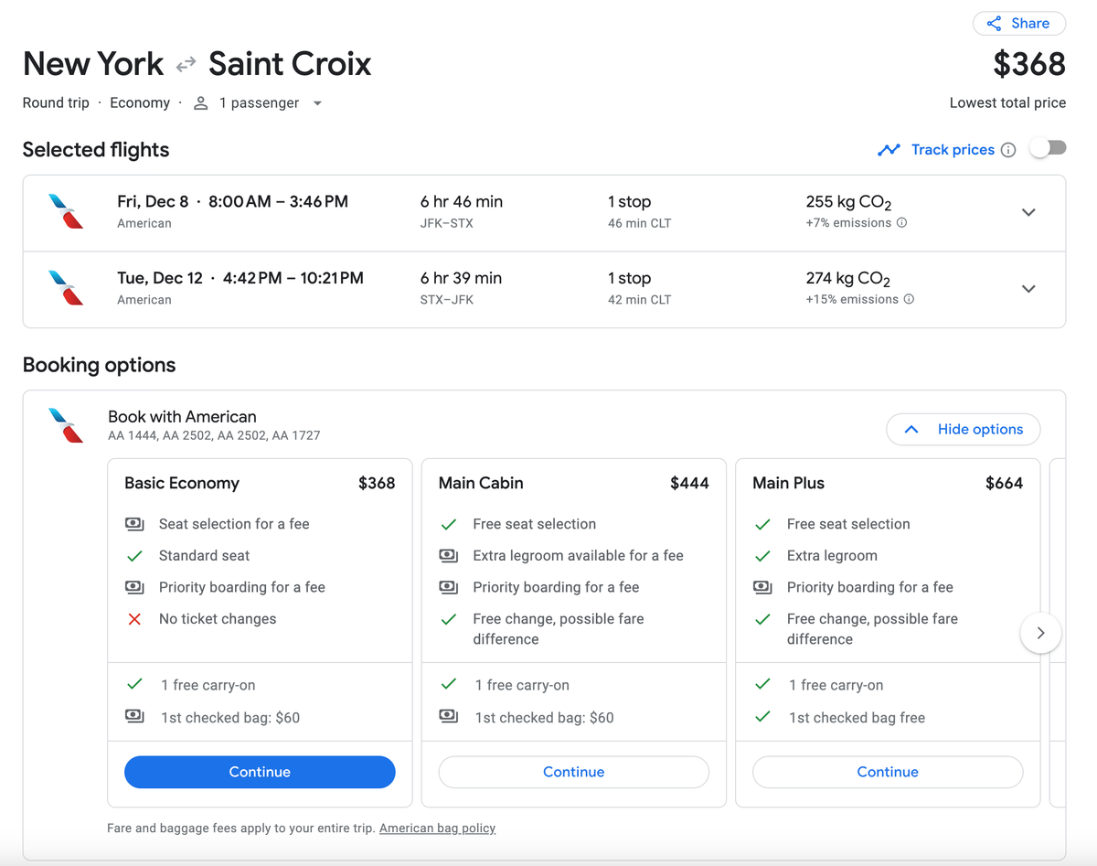Expand details of the Dec 8 outbound flight

click(1028, 212)
